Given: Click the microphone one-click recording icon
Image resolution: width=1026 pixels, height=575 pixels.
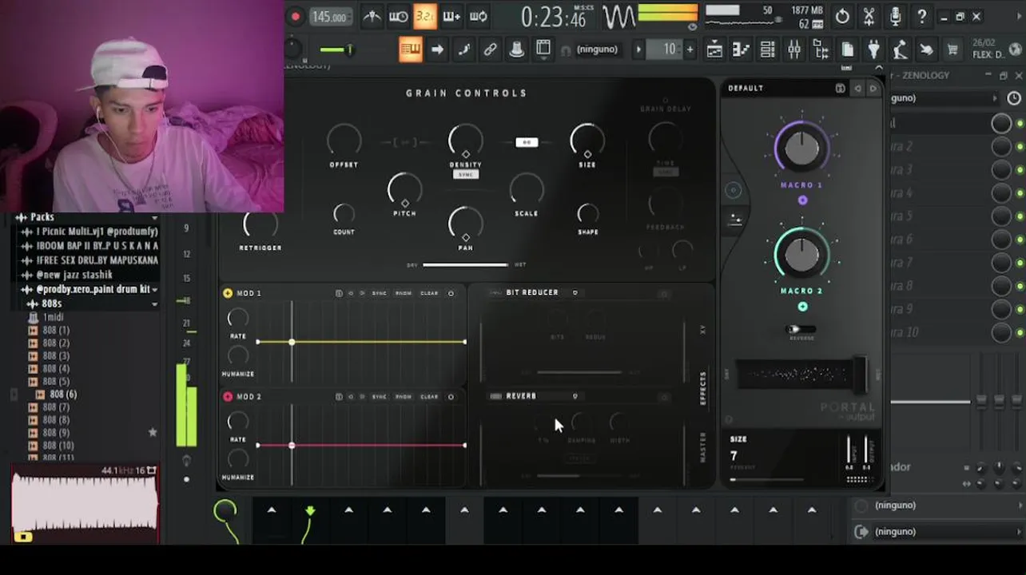Looking at the screenshot, I should (x=895, y=16).
